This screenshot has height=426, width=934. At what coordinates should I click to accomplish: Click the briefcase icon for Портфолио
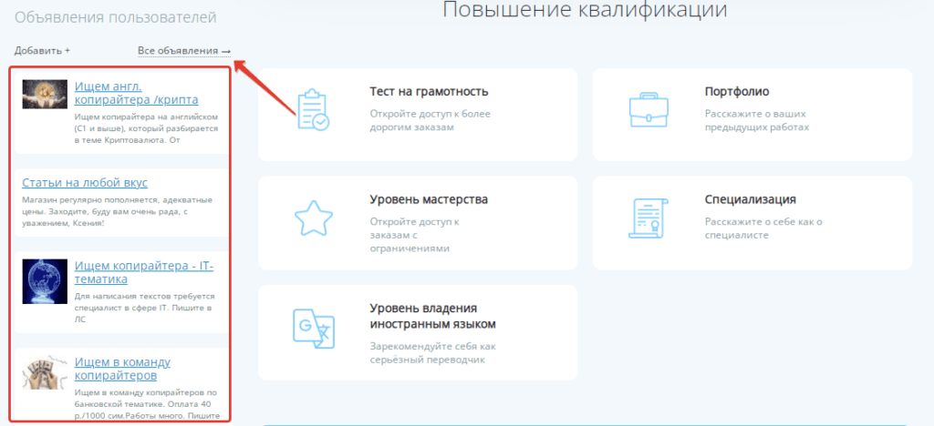point(649,110)
